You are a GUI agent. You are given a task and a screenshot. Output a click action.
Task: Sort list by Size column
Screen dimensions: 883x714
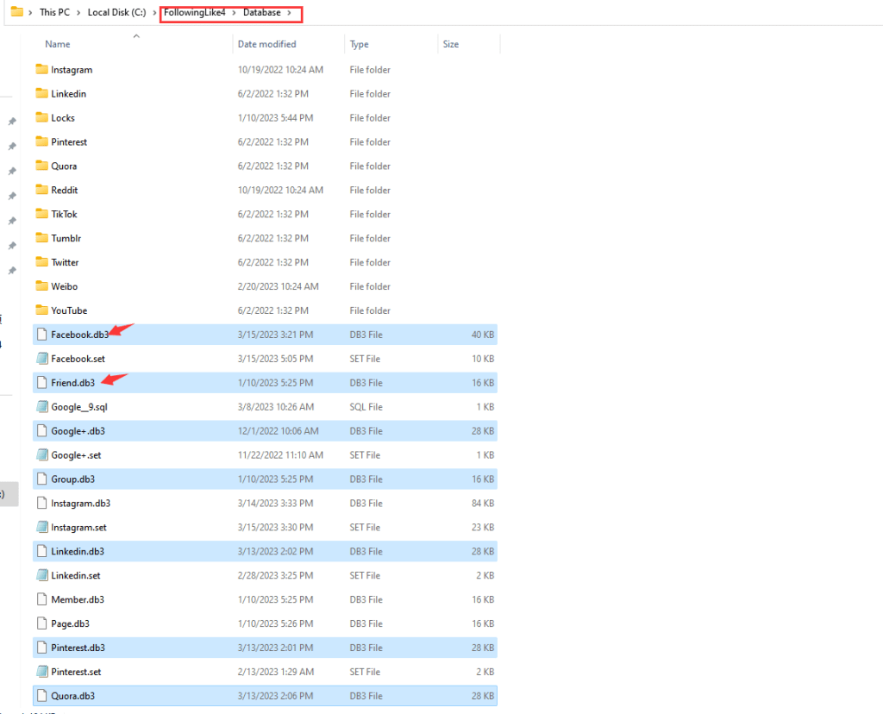click(x=451, y=44)
